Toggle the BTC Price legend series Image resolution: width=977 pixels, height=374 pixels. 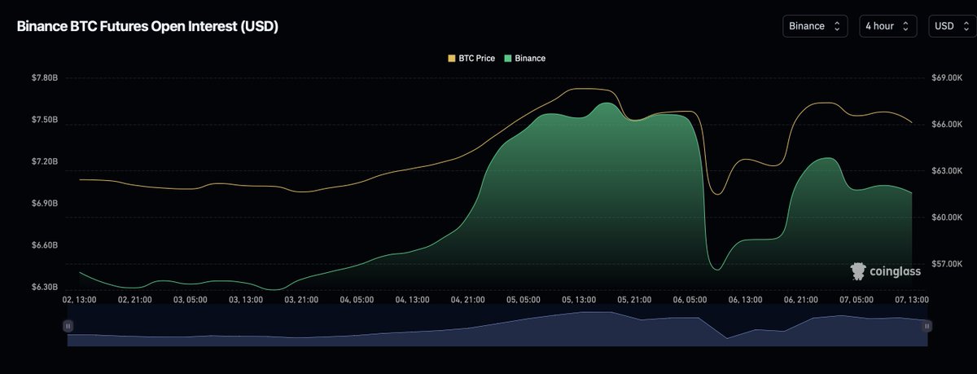(471, 59)
